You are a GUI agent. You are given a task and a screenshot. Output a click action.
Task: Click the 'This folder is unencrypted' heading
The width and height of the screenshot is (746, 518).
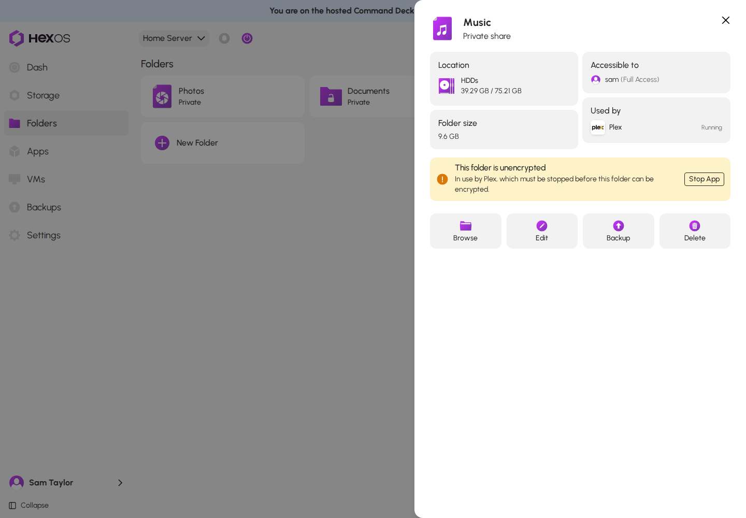500,168
